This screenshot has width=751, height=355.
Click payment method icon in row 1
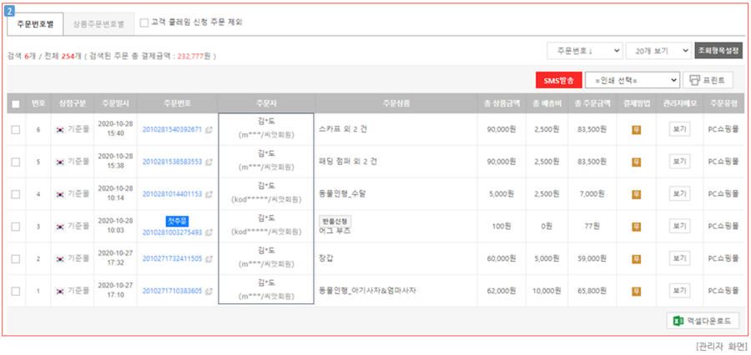tap(637, 291)
